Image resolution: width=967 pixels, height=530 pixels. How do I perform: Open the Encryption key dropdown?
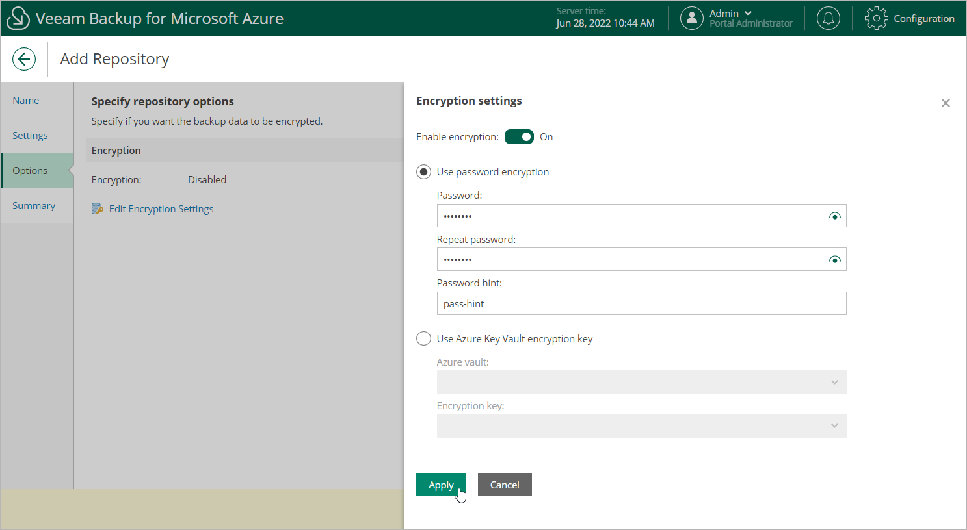[x=641, y=426]
